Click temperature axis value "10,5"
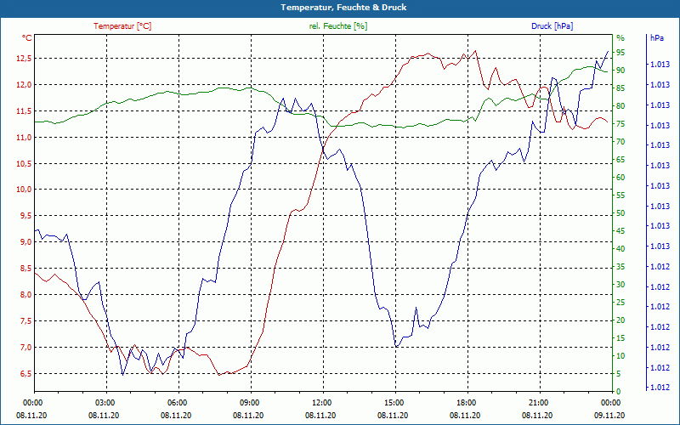This screenshot has width=680, height=425. point(25,164)
